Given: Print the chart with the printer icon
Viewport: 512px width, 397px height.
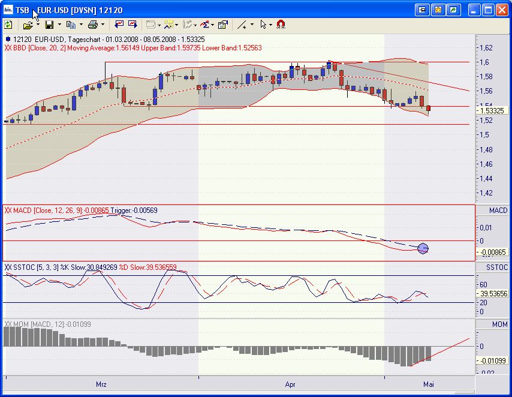Looking at the screenshot, I should point(93,25).
